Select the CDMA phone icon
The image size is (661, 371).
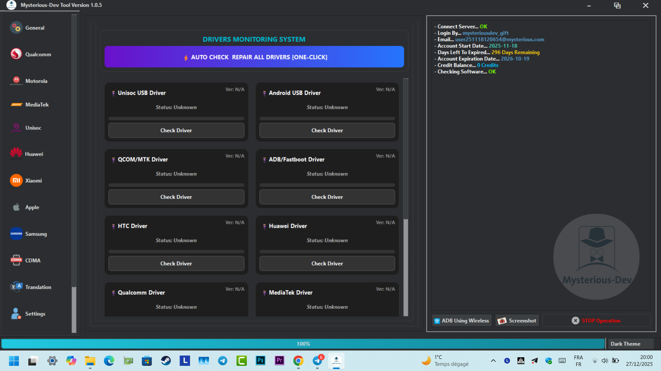click(x=16, y=260)
